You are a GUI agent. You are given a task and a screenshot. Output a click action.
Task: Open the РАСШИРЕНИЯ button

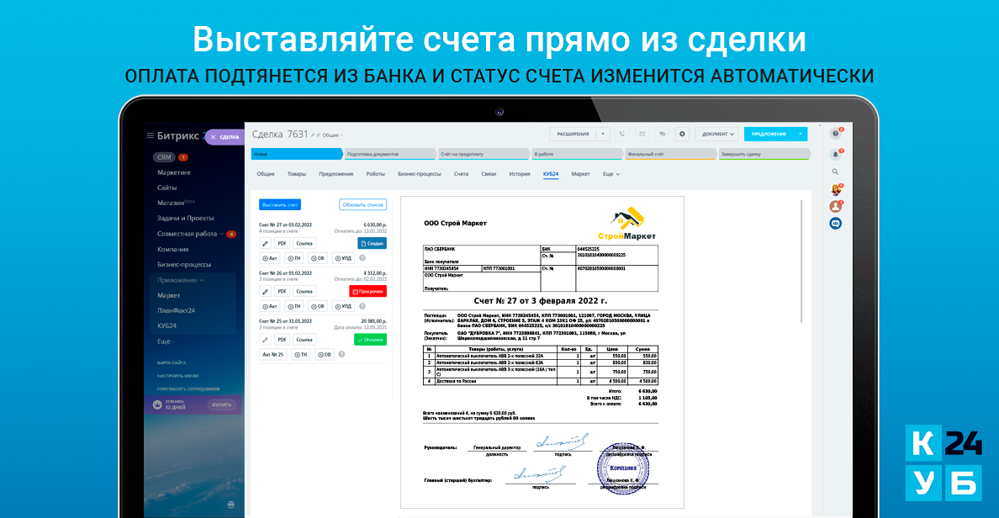pos(573,134)
